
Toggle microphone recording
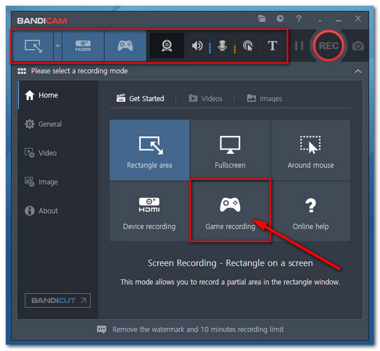pos(222,46)
